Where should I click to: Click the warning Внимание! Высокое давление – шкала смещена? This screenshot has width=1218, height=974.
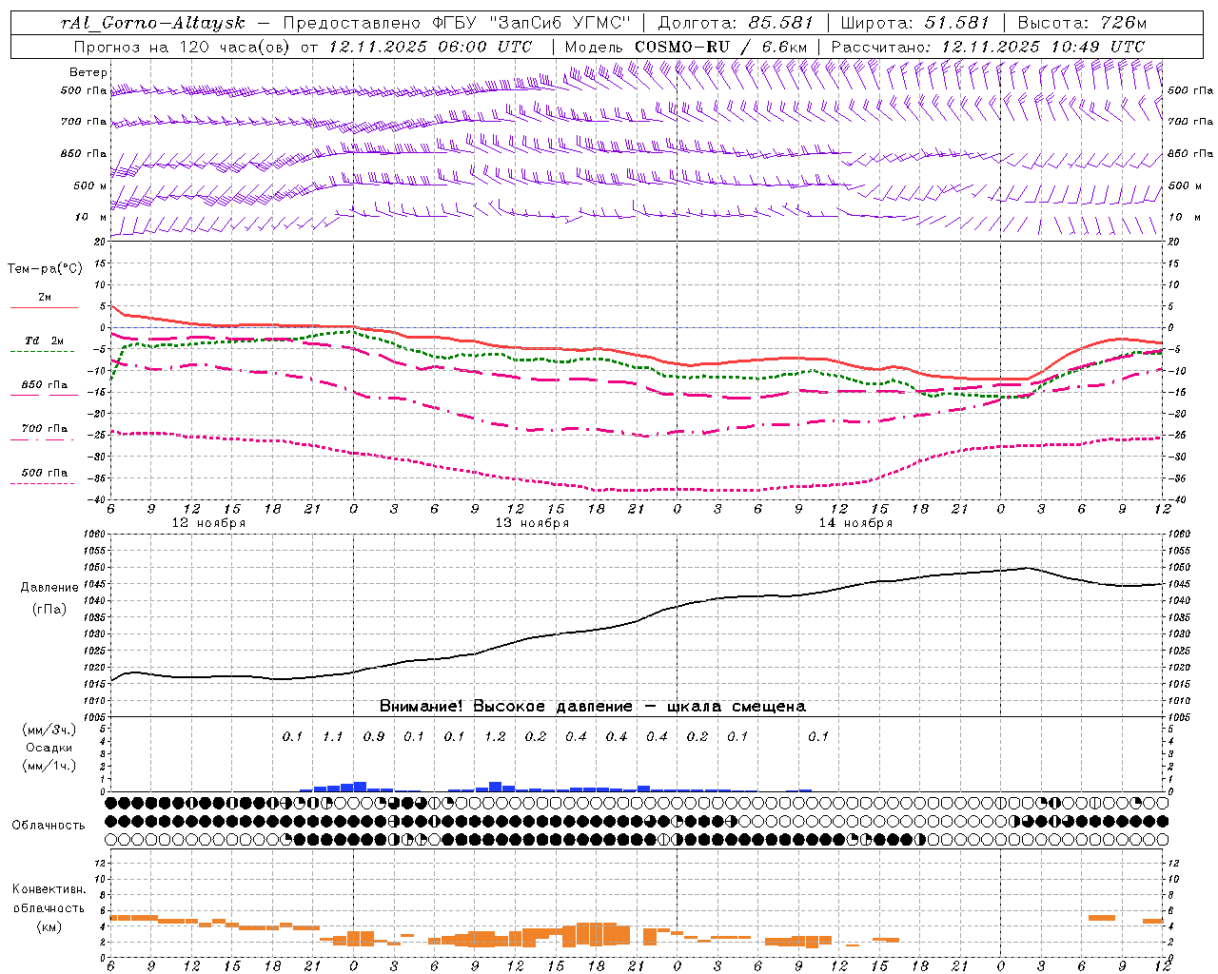point(593,706)
